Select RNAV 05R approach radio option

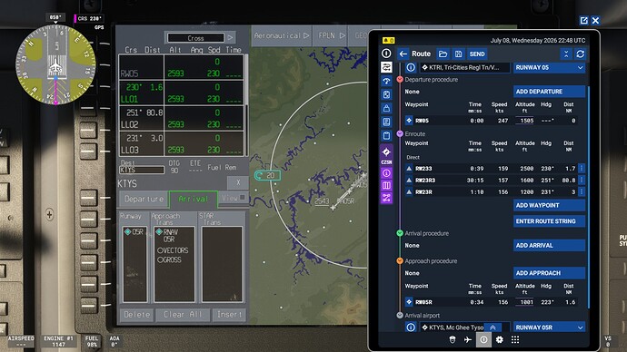[159, 232]
